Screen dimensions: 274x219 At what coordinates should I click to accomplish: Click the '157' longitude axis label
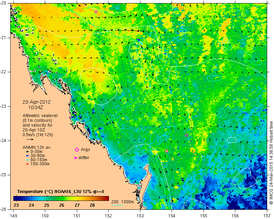267,216
